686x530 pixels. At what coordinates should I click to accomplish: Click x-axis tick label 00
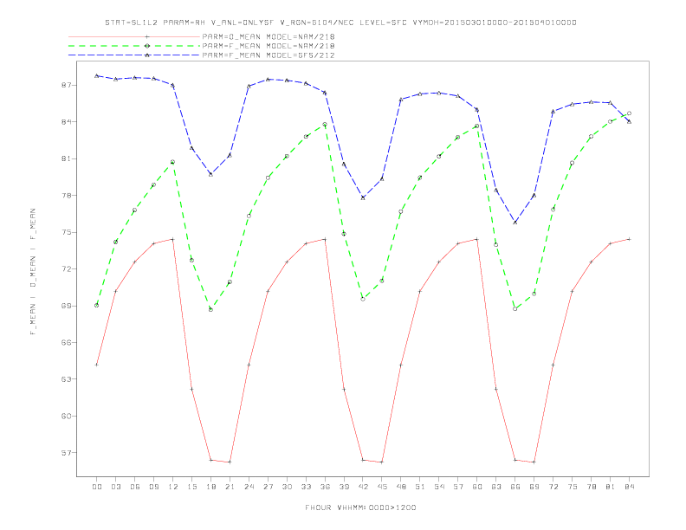click(x=97, y=487)
